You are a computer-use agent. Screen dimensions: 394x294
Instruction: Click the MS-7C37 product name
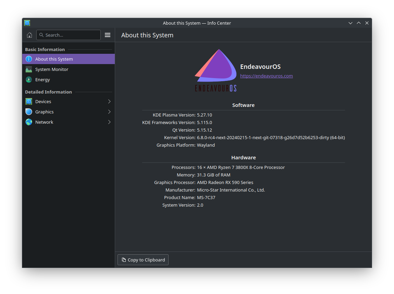[206, 197]
